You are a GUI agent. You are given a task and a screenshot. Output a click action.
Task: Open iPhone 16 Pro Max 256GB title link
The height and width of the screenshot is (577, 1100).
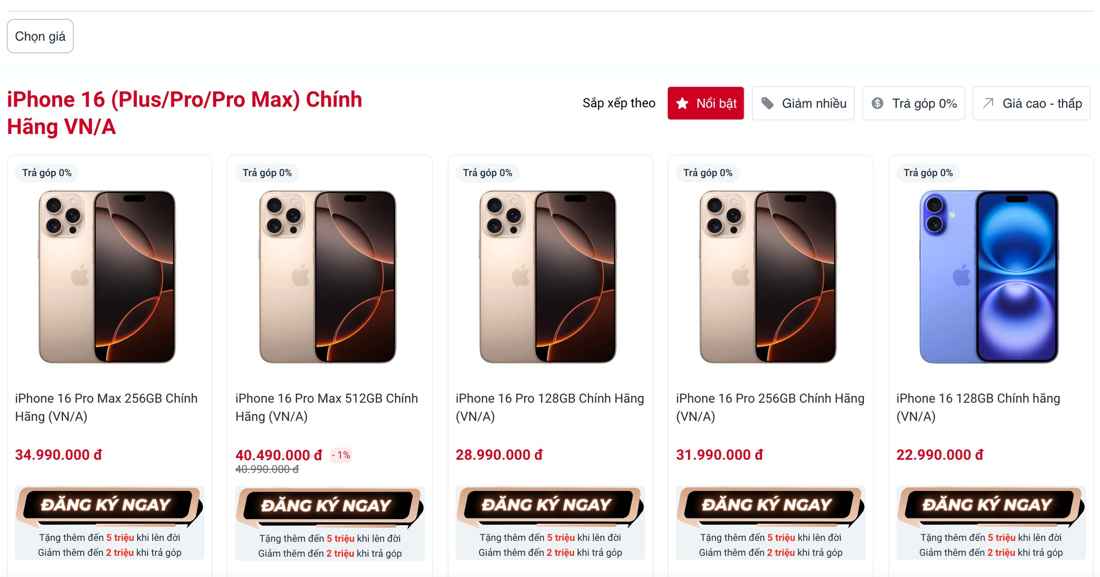point(106,407)
